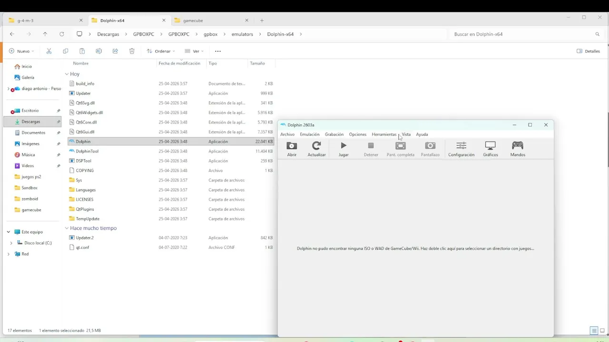The width and height of the screenshot is (609, 342).
Task: Click the Paste icon in Explorer toolbar
Action: 82,51
